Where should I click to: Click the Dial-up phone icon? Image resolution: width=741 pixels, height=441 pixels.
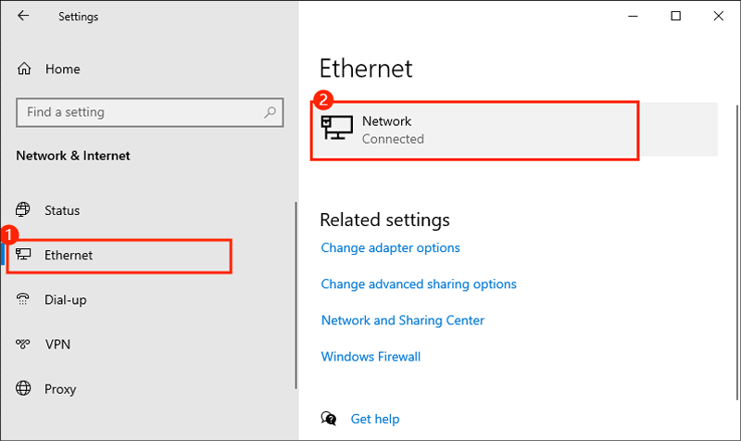coord(22,298)
